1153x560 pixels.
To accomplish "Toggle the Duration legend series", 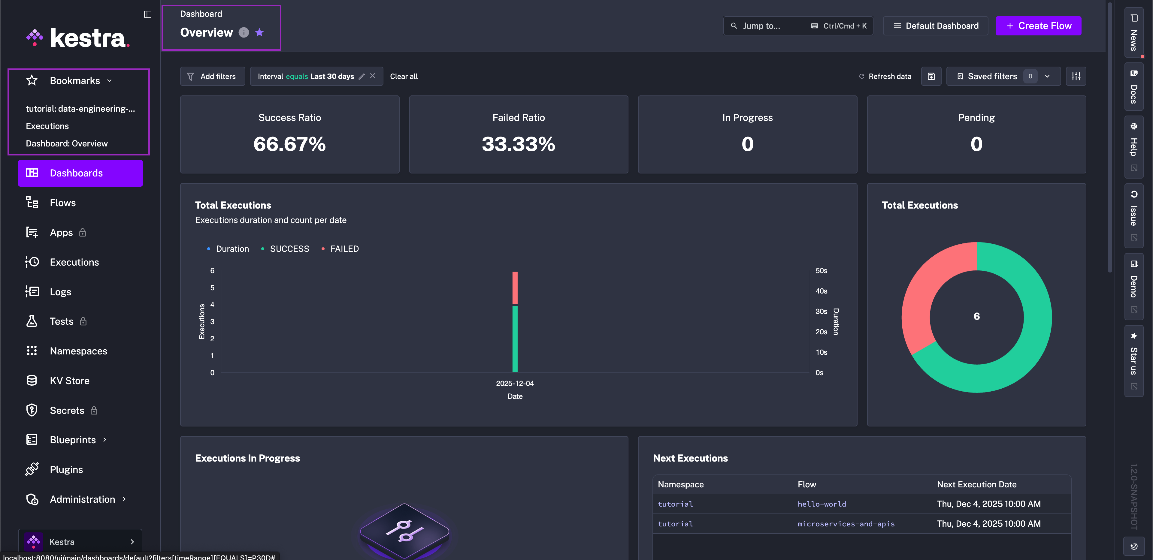I will click(232, 249).
